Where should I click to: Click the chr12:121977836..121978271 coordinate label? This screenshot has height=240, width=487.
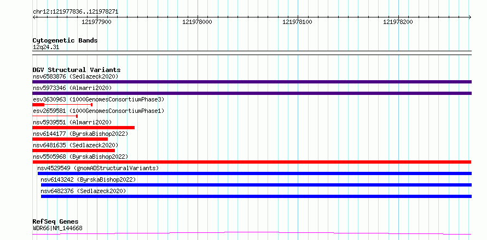[x=76, y=12]
